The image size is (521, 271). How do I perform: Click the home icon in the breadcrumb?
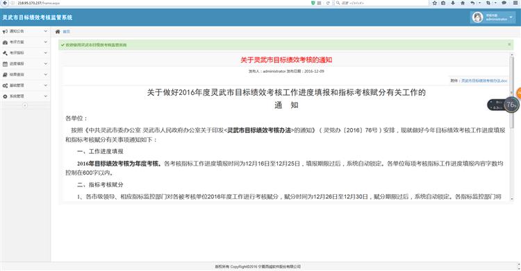pyautogui.click(x=58, y=31)
